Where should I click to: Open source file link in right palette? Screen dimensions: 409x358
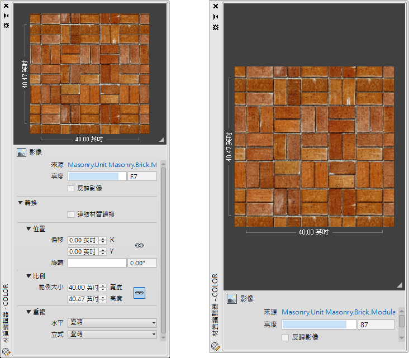pos(338,312)
